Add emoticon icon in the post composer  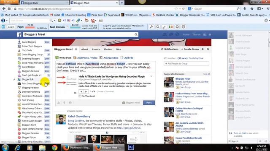click(70, 103)
